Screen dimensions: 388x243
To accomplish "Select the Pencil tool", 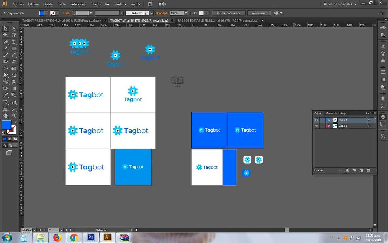I will (14, 55).
